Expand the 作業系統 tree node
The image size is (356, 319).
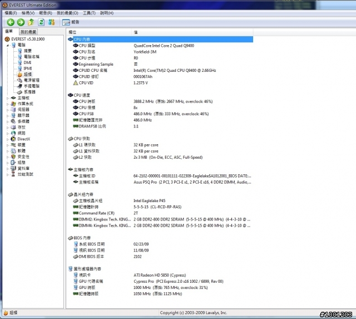tap(7, 104)
